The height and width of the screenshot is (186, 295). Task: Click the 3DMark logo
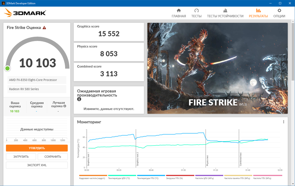(25, 12)
